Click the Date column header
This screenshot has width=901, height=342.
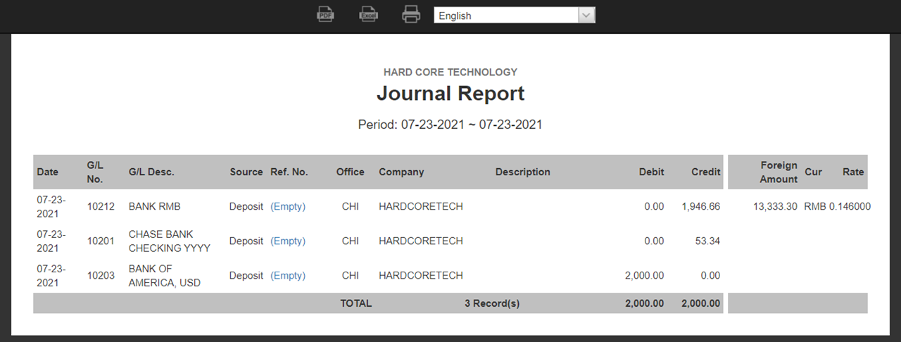pos(48,172)
